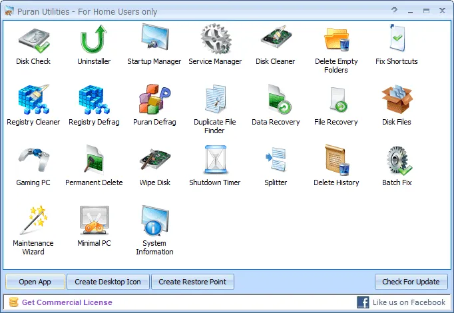Close the Puran Utilities window
Viewport: 454px width, 313px height.
click(x=442, y=11)
